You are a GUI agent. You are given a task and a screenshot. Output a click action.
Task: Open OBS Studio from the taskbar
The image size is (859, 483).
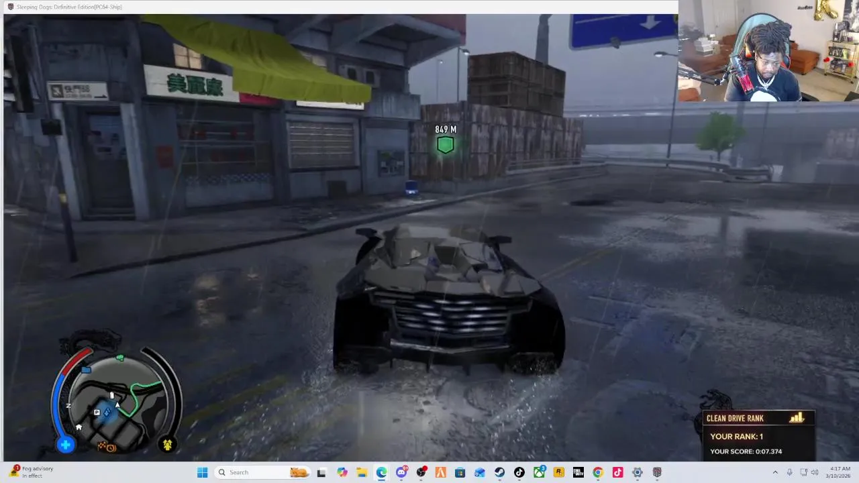(421, 472)
